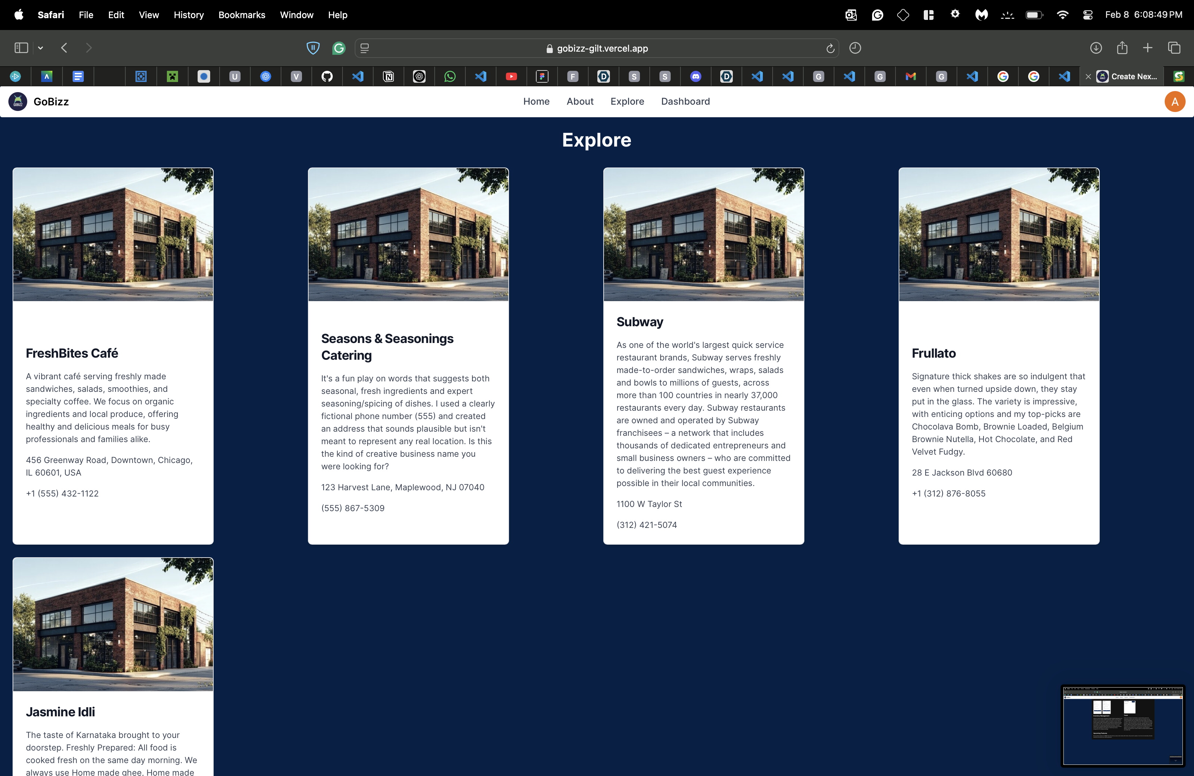This screenshot has height=776, width=1194.
Task: Expand the sidebar tab group dropdown arrow
Action: point(40,48)
